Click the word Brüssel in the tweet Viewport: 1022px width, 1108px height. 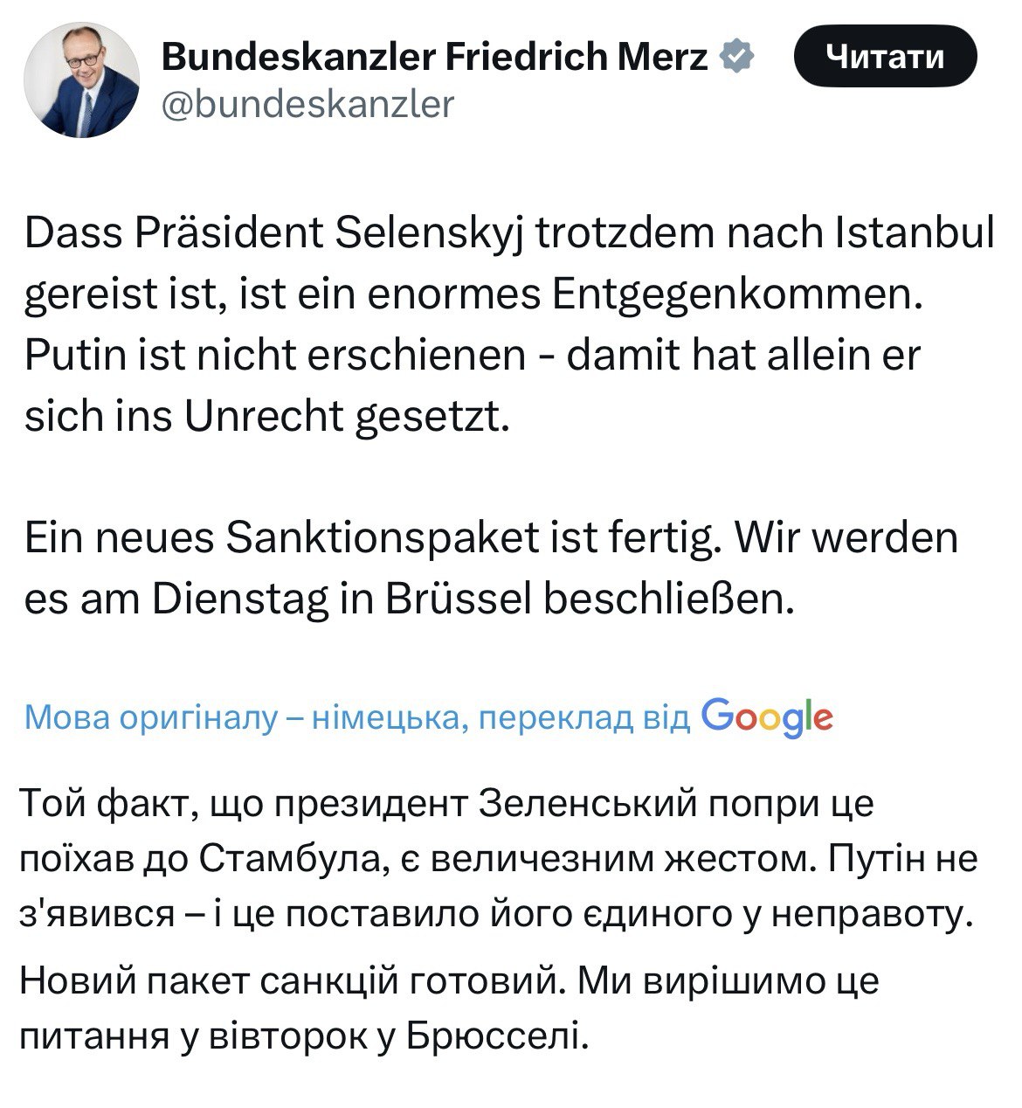[457, 599]
